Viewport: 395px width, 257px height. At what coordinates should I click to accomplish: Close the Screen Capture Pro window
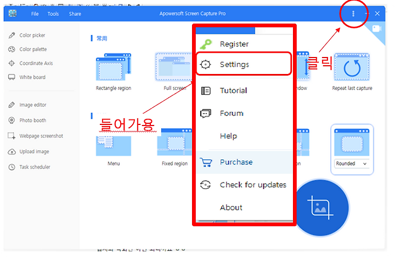pyautogui.click(x=377, y=14)
